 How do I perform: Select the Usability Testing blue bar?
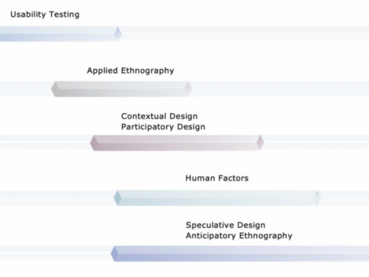click(61, 33)
